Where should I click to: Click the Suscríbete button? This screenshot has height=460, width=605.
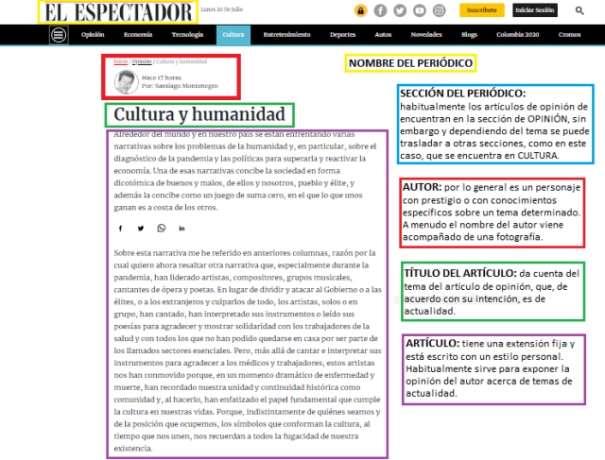[481, 10]
